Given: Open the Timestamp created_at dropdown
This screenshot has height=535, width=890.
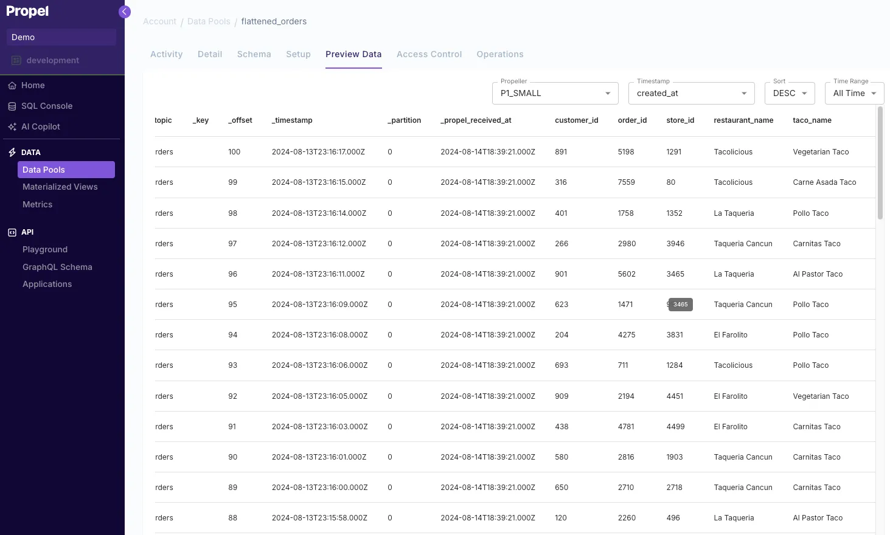Looking at the screenshot, I should [x=692, y=94].
